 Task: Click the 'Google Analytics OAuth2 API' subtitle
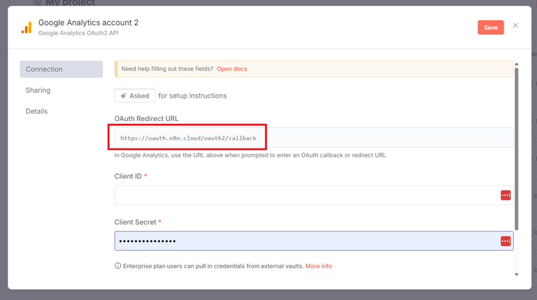pyautogui.click(x=78, y=33)
